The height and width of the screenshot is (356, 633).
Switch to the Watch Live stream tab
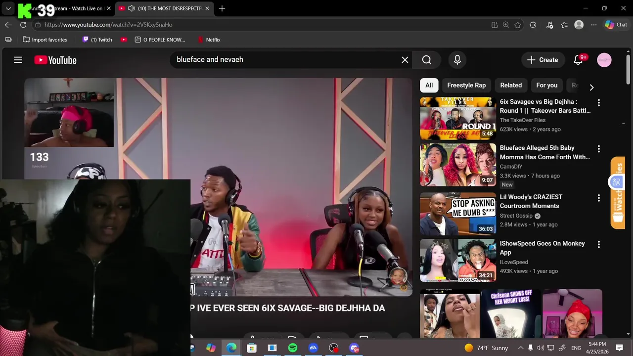point(64,8)
